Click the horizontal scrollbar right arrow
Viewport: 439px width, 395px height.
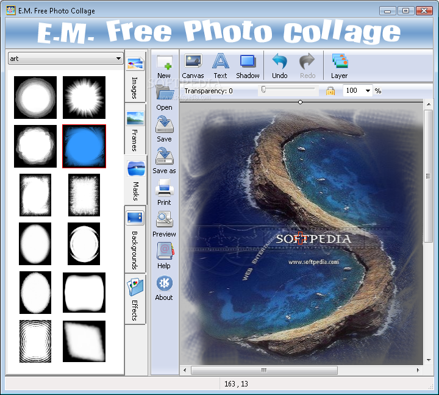(x=418, y=370)
